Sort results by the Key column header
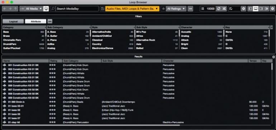The image size is (276, 130). tap(266, 61)
